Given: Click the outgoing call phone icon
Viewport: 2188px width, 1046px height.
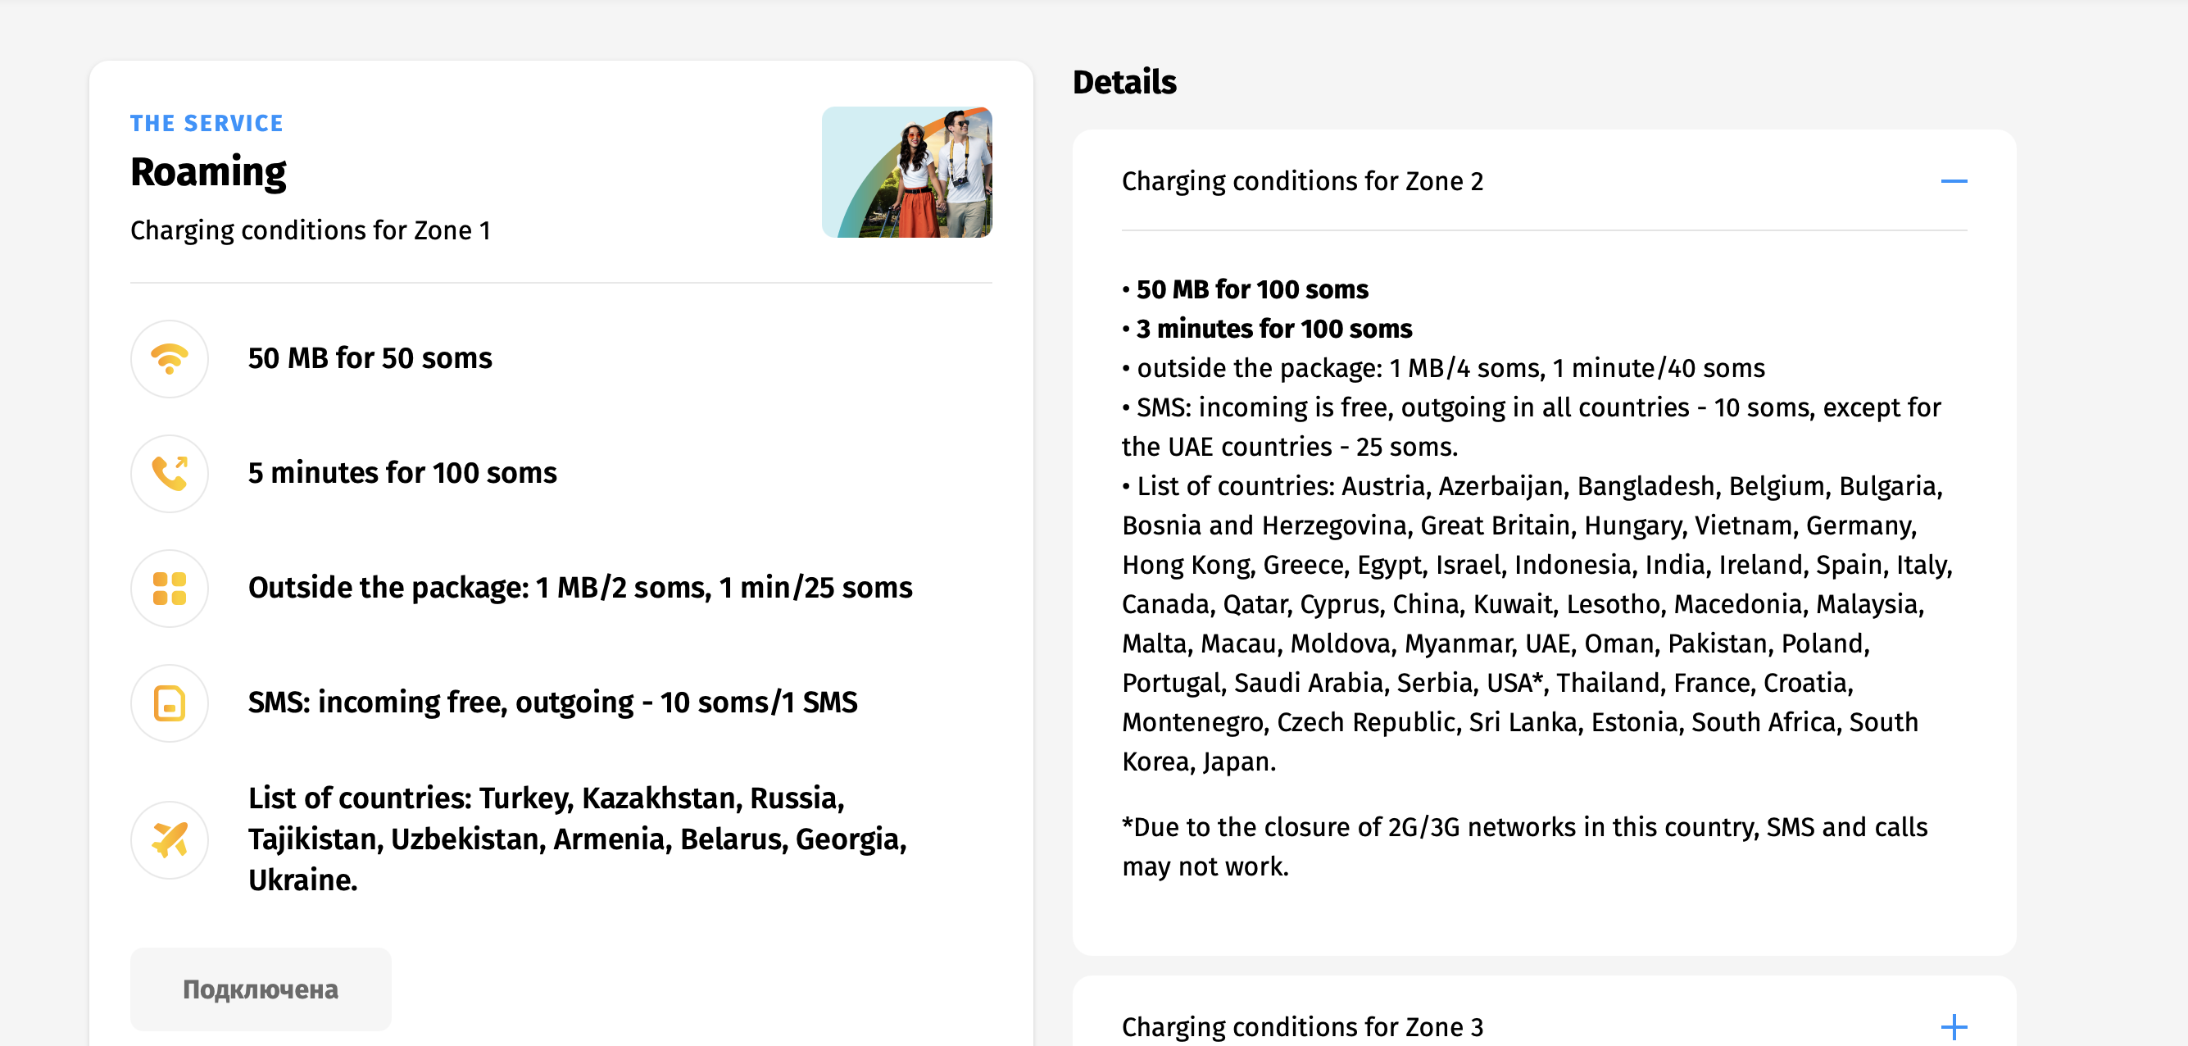Looking at the screenshot, I should 169,473.
